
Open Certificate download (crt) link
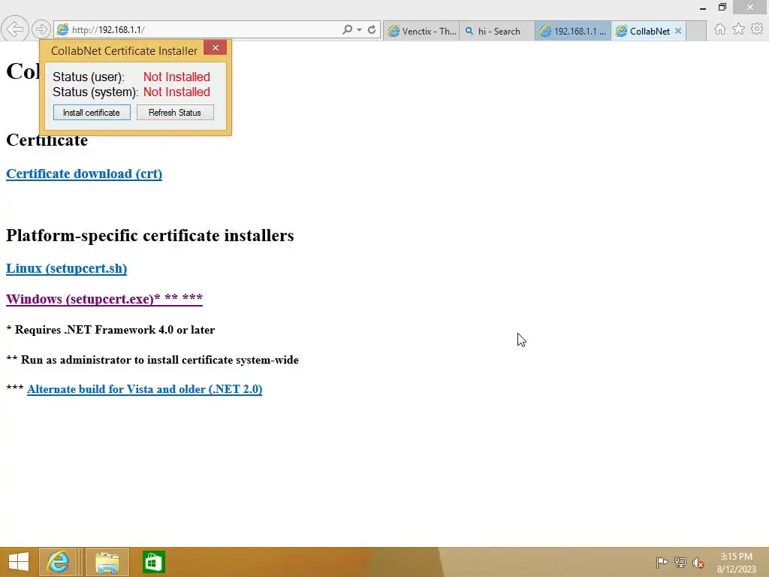84,174
